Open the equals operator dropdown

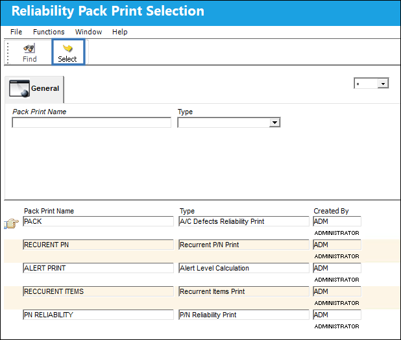click(x=383, y=84)
